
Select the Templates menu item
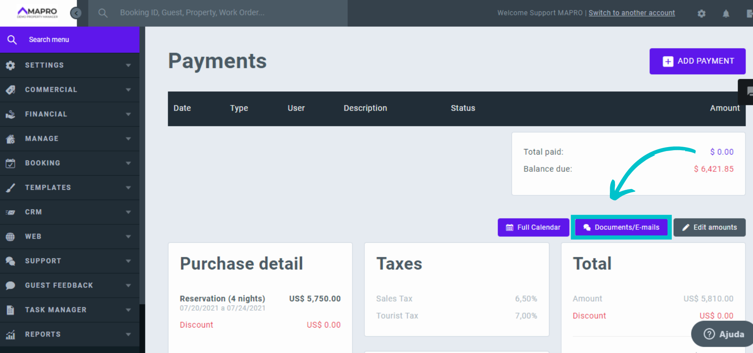[48, 187]
